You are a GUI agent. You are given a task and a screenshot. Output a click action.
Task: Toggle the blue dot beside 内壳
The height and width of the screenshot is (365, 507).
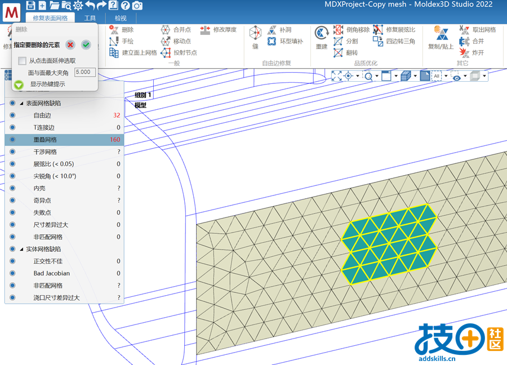point(12,188)
